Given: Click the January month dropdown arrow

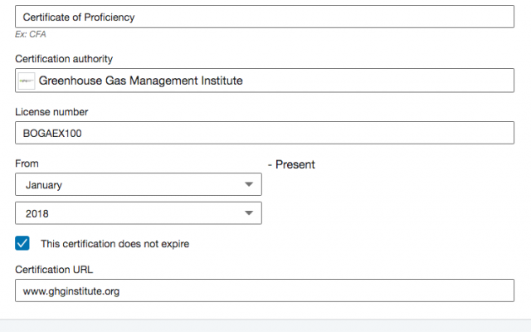Looking at the screenshot, I should click(x=249, y=184).
